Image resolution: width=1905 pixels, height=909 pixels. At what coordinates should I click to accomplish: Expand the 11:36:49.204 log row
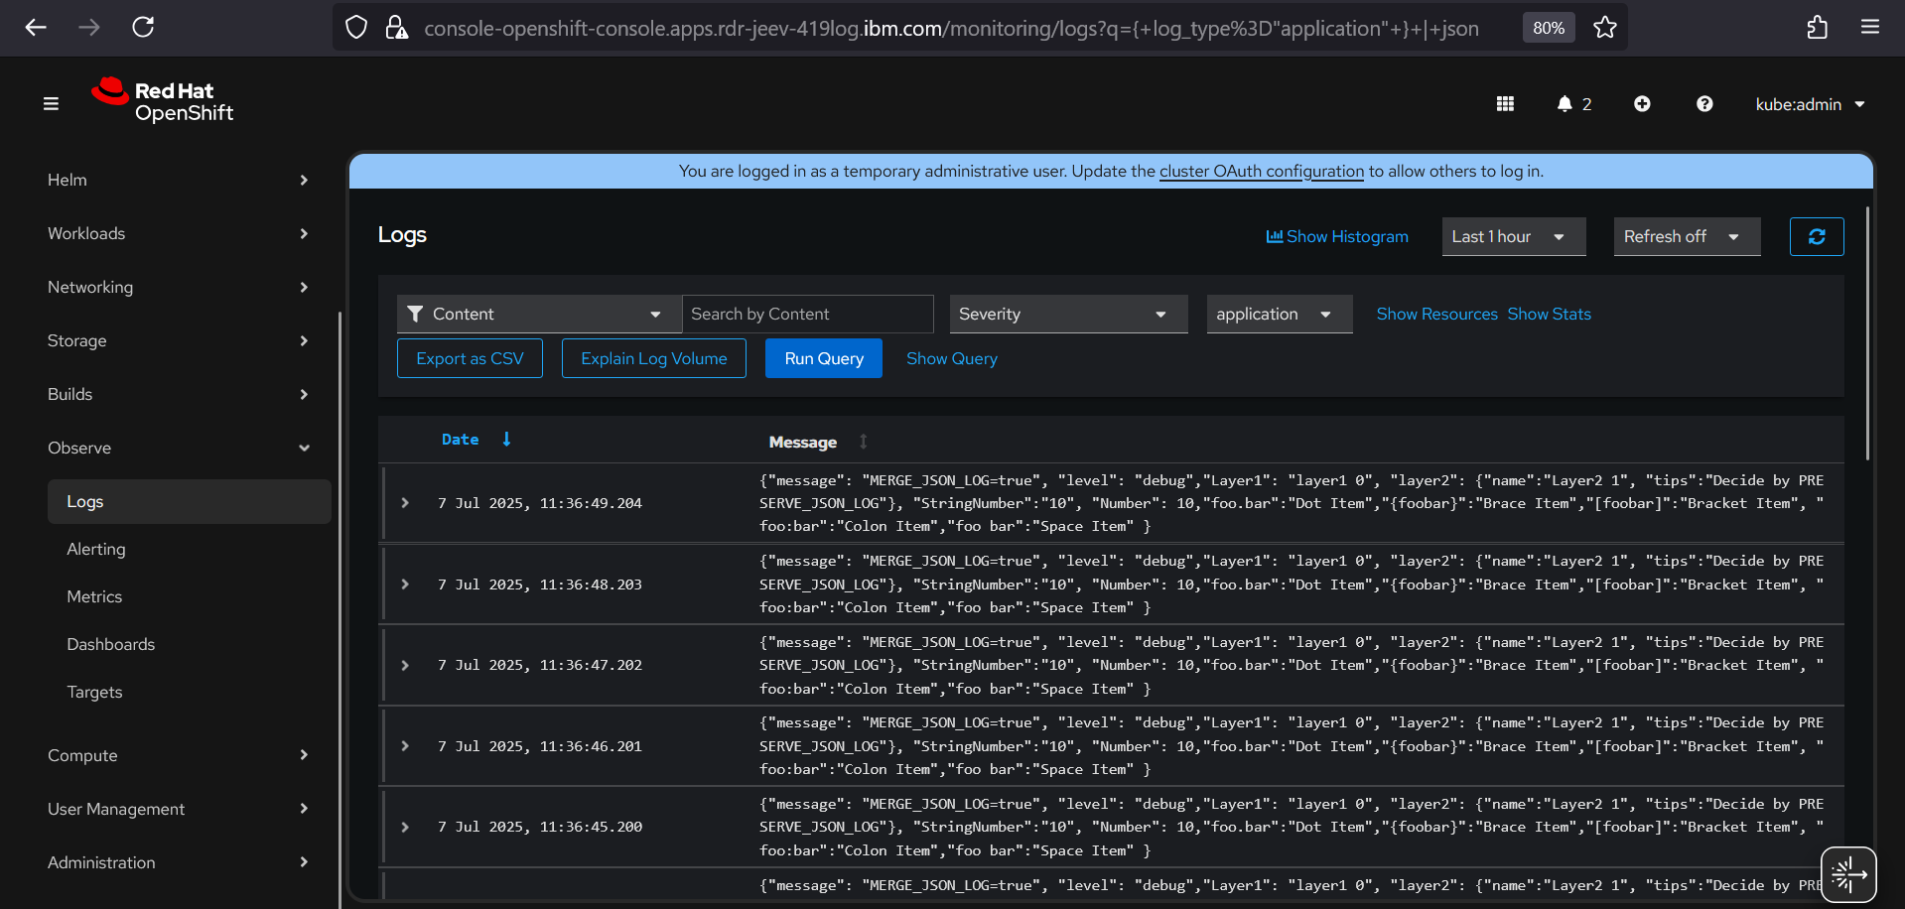click(405, 503)
